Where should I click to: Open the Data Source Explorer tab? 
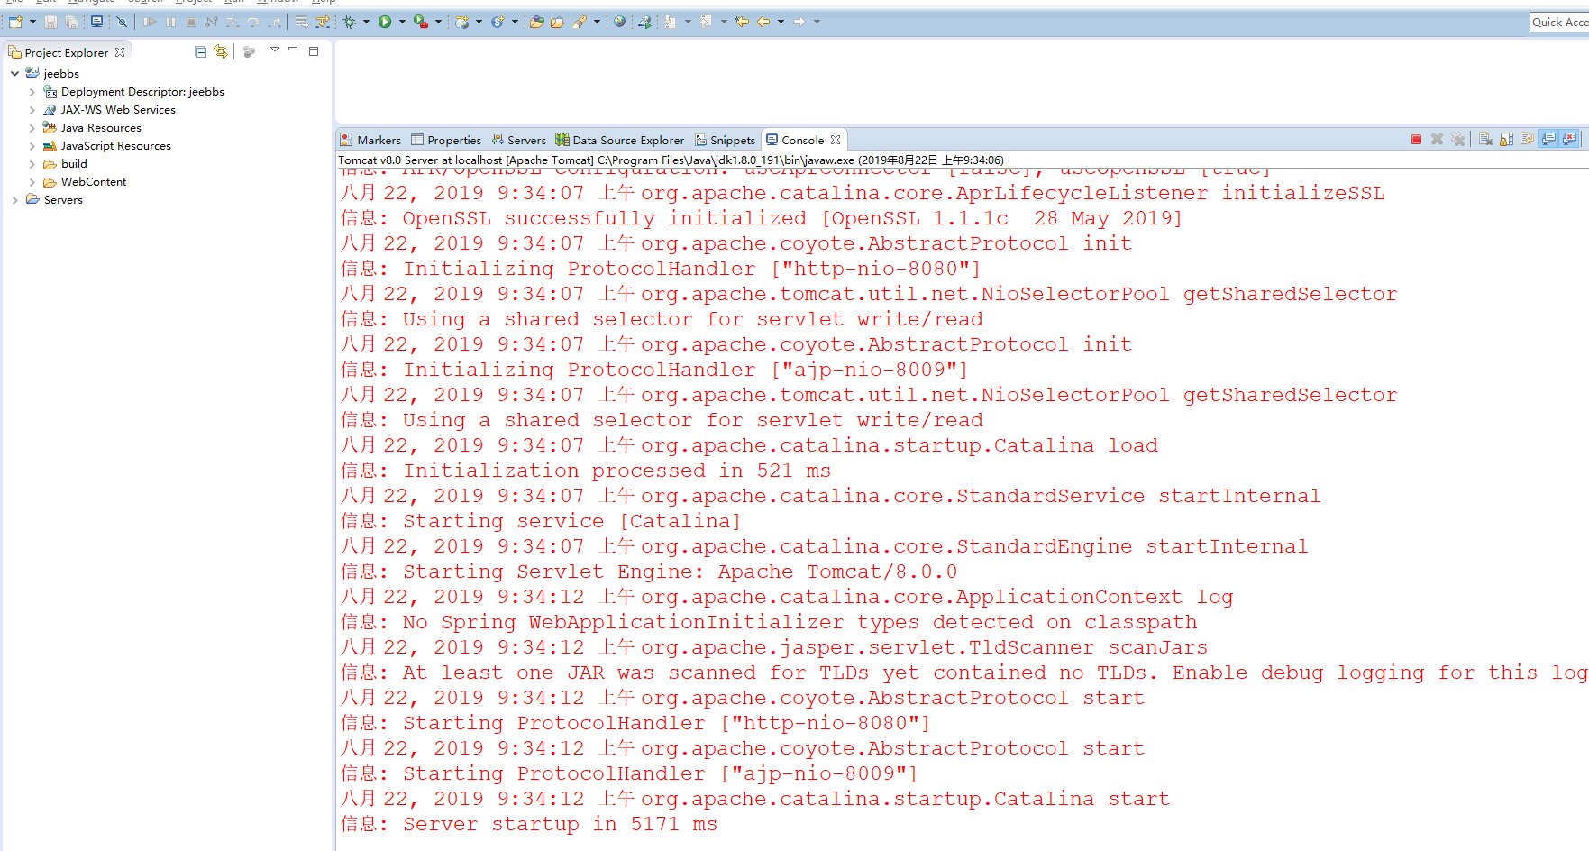(x=620, y=140)
